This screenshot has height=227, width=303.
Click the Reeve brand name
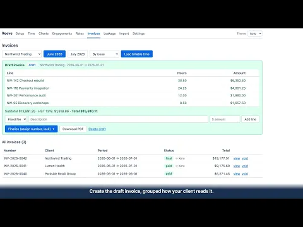(7, 33)
